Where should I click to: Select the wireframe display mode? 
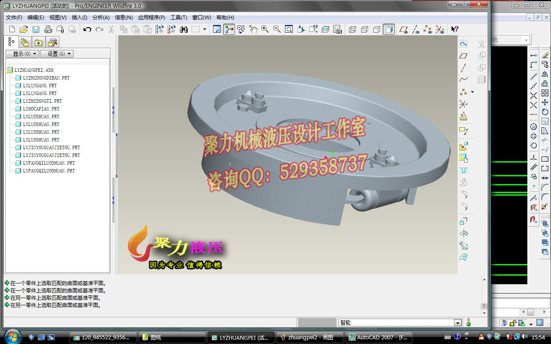[353, 29]
